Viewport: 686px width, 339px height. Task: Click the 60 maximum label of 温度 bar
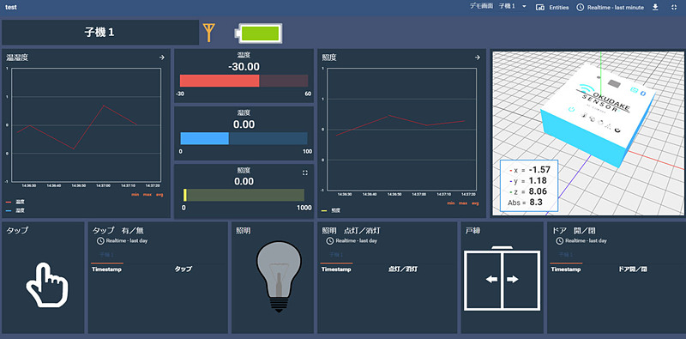tap(308, 94)
